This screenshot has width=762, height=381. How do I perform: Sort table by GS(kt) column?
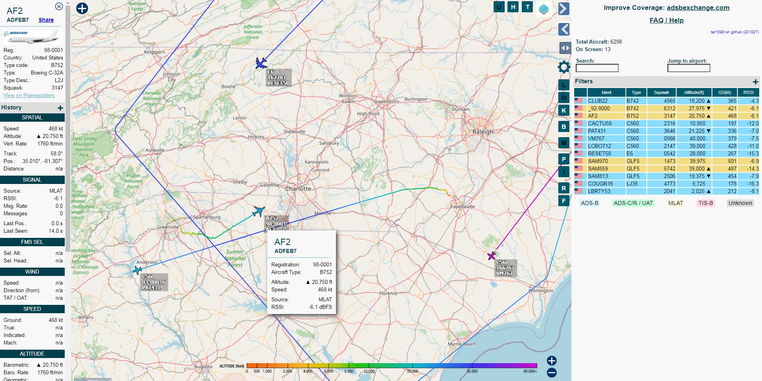tap(724, 92)
